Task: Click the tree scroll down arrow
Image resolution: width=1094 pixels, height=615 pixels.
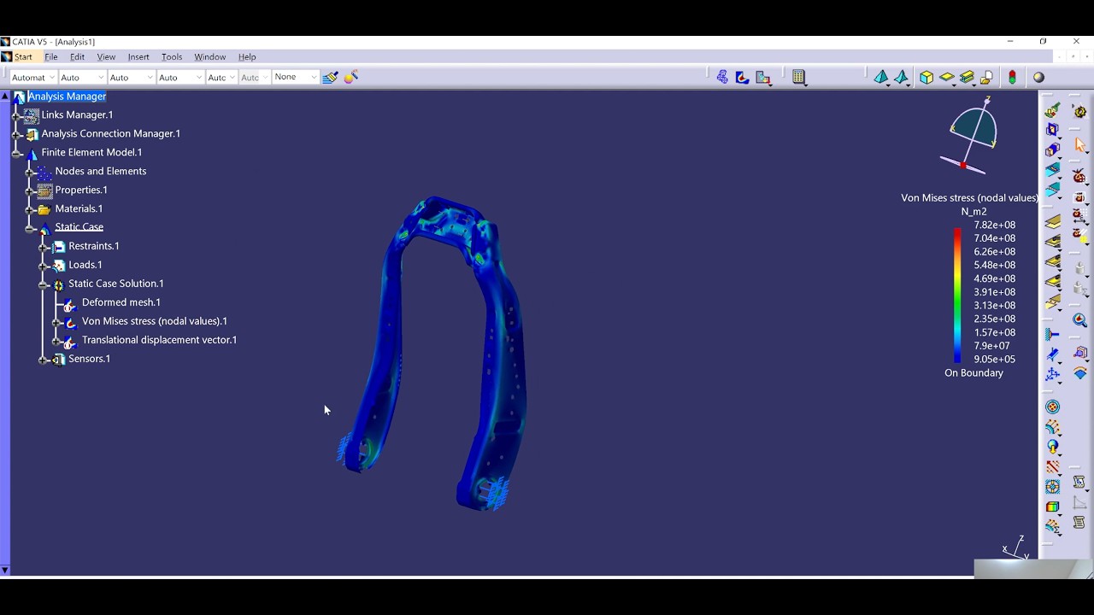Action: pos(5,569)
